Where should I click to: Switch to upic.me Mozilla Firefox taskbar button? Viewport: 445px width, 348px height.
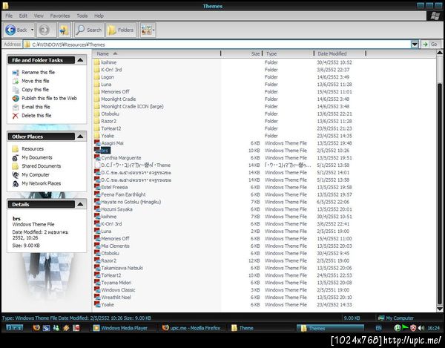(x=191, y=328)
